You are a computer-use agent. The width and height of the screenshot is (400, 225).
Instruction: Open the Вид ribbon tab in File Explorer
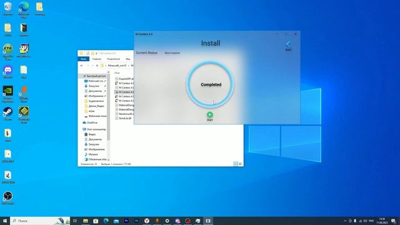click(x=128, y=59)
